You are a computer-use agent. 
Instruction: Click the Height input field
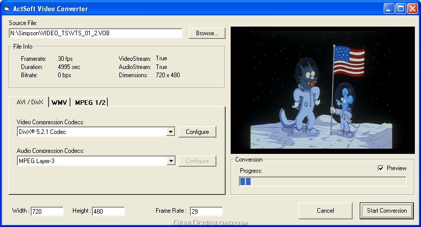tap(108, 211)
